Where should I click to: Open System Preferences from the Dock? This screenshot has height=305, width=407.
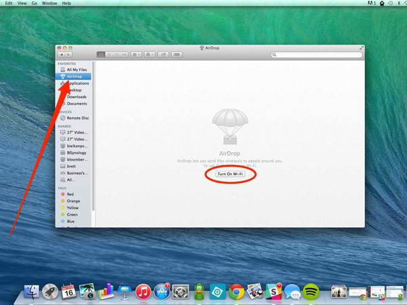click(x=180, y=291)
